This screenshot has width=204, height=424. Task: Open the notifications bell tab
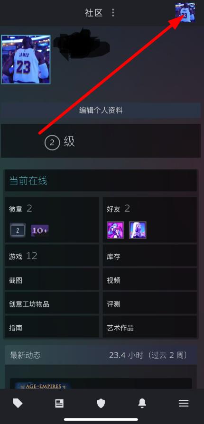142,404
